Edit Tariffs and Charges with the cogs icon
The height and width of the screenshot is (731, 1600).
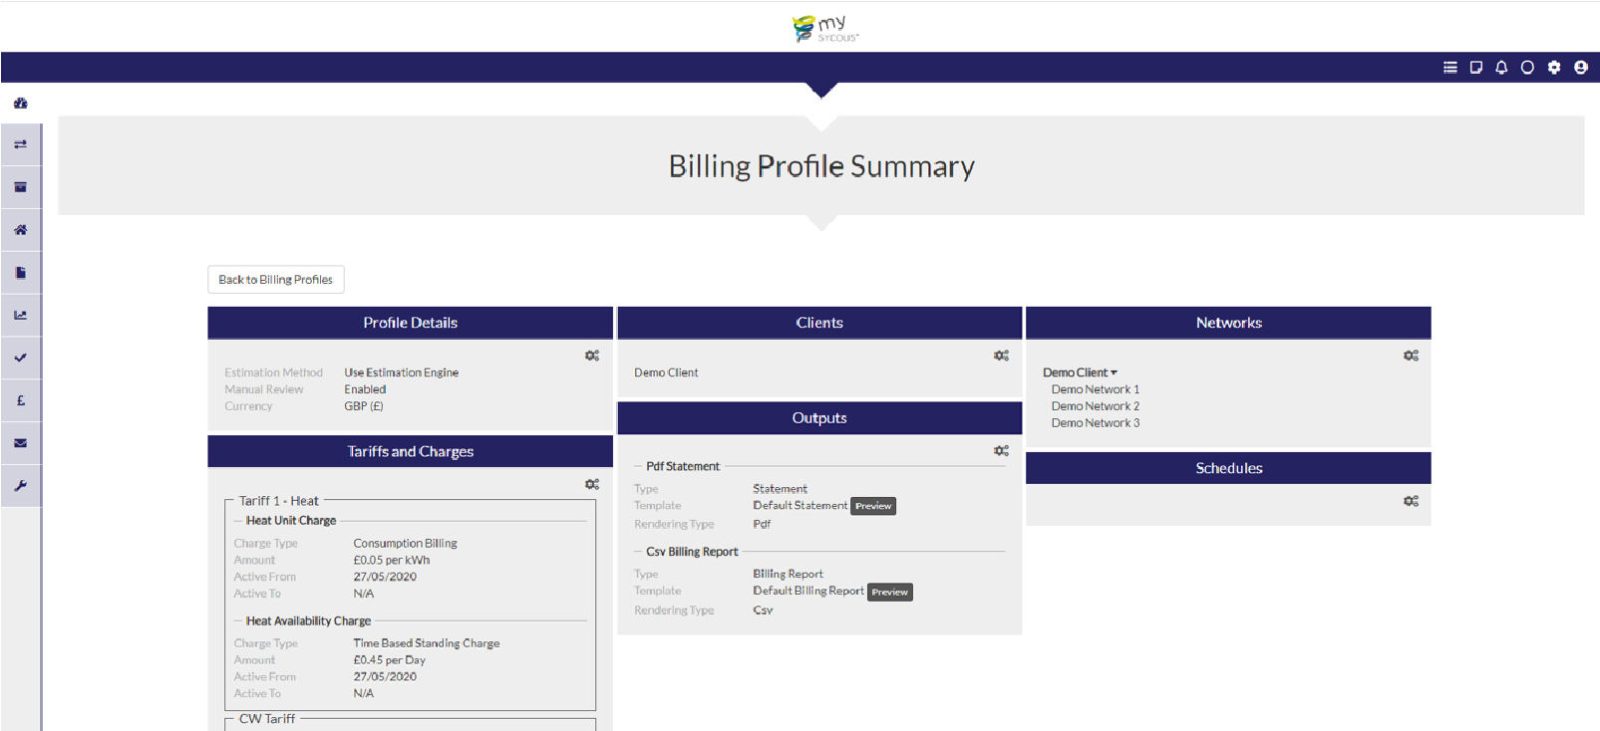click(x=592, y=484)
